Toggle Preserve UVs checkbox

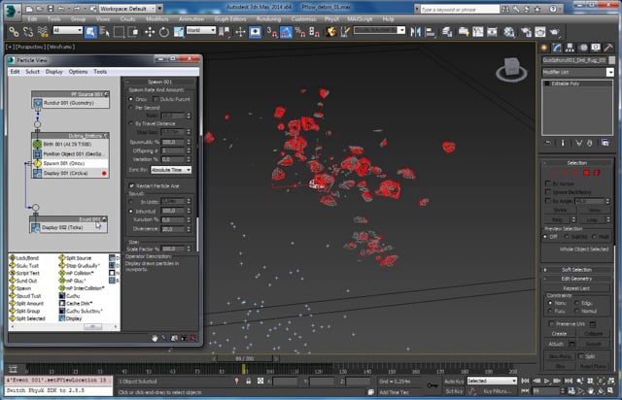(551, 324)
